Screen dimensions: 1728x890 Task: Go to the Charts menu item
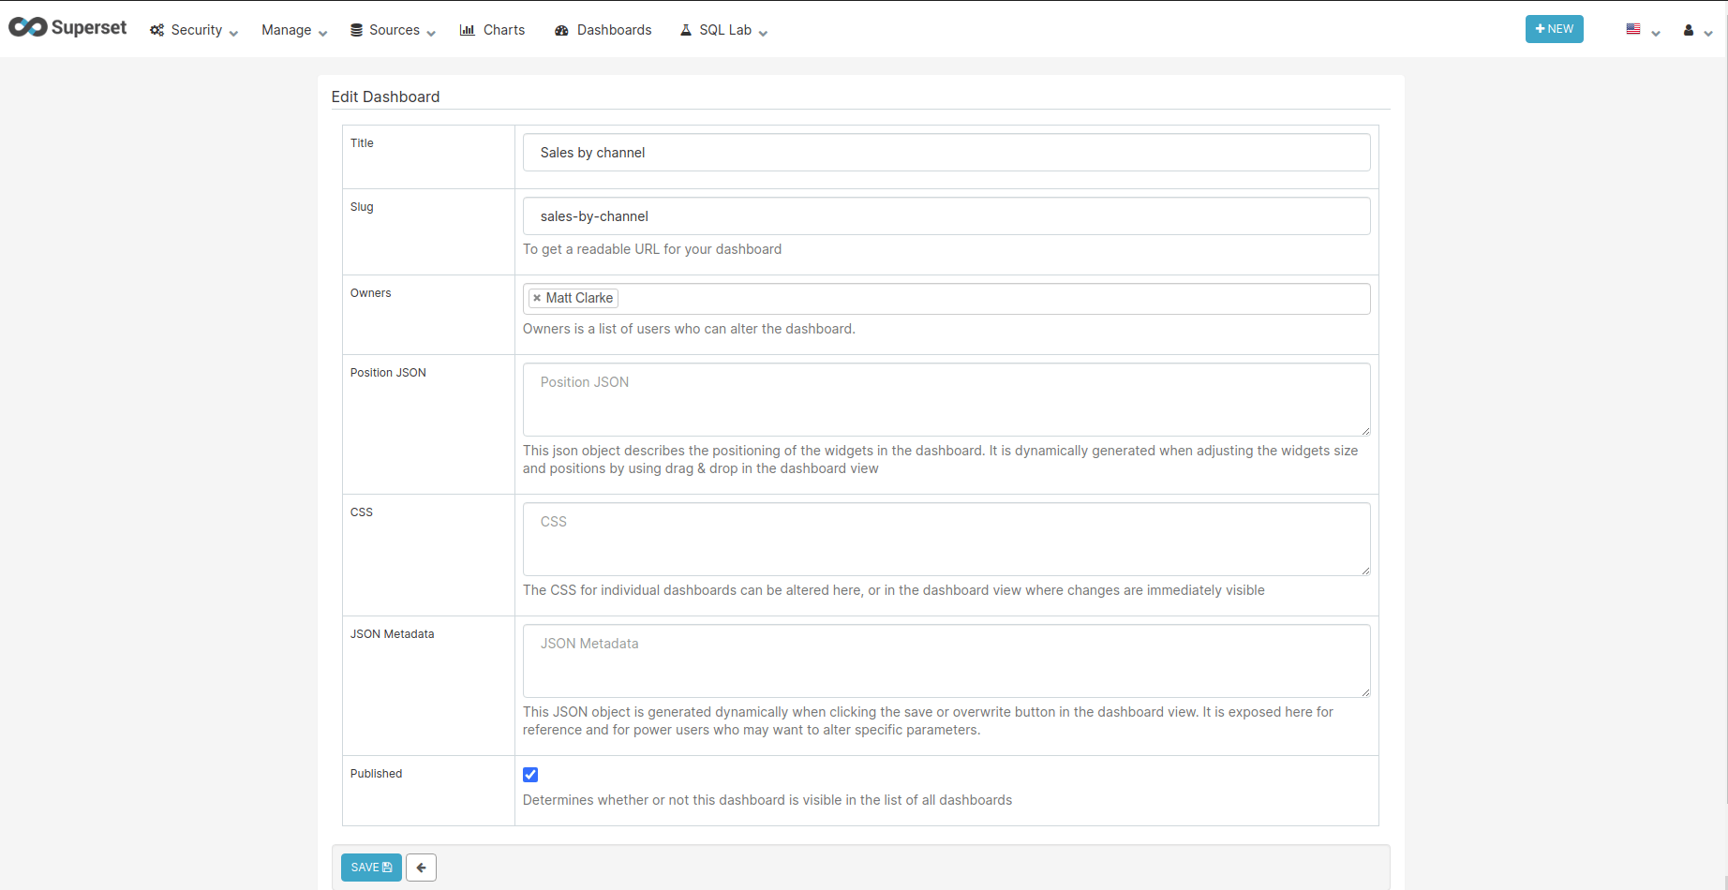(503, 30)
